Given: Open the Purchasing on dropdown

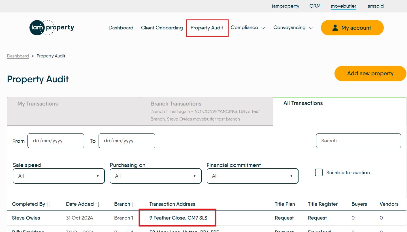Looking at the screenshot, I should coord(155,176).
